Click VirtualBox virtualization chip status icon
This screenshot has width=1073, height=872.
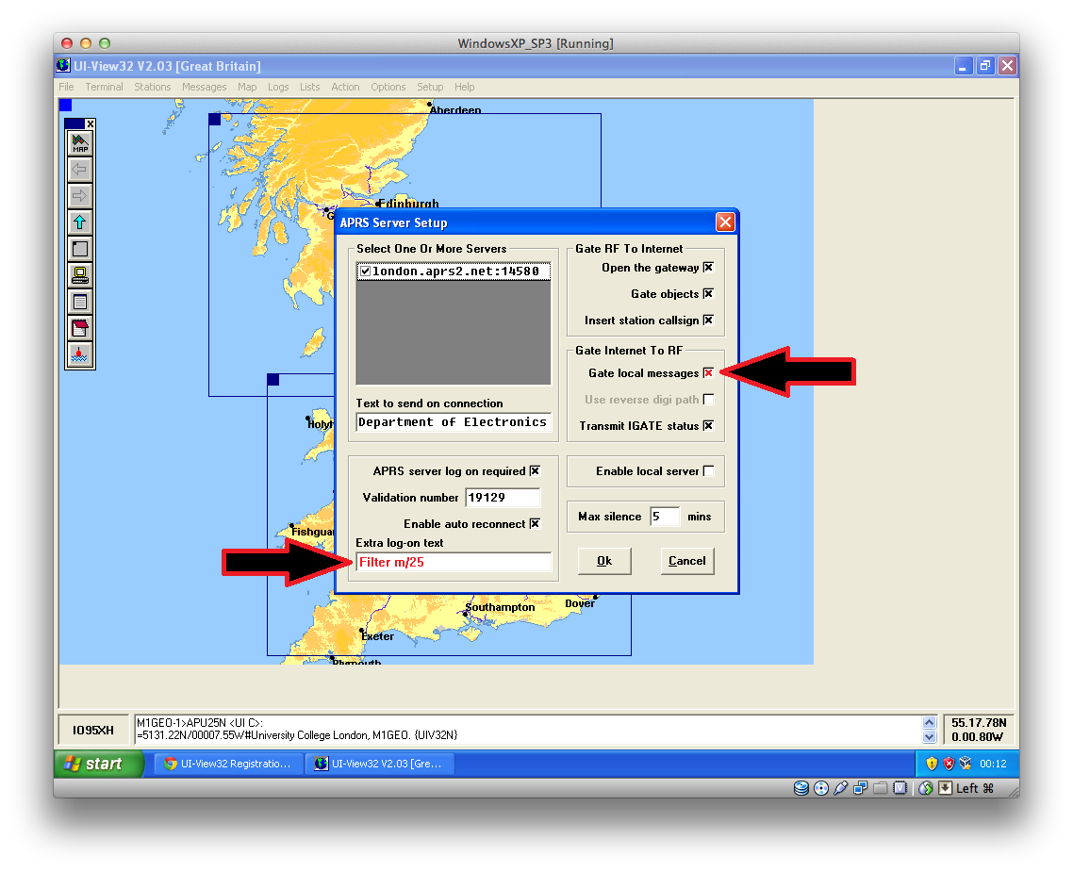click(900, 788)
